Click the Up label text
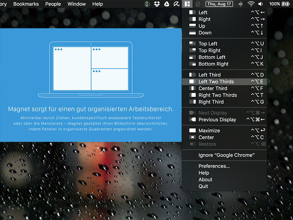The height and width of the screenshot is (220, 293). point(202,26)
